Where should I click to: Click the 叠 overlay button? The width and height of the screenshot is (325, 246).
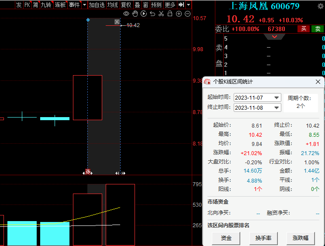[x=137, y=5]
